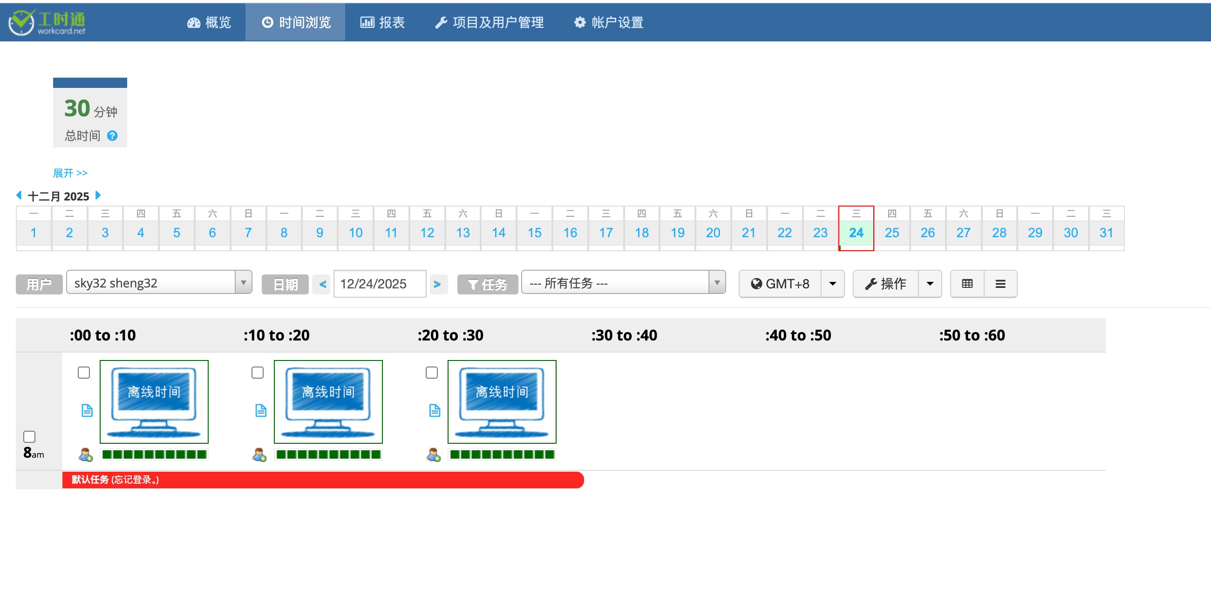Open note icon for :20 to :30 slot

(435, 410)
